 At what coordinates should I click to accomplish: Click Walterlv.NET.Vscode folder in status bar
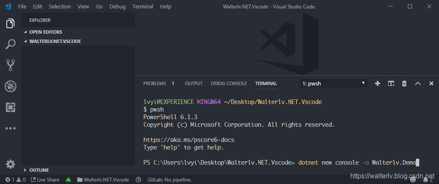[x=103, y=180]
